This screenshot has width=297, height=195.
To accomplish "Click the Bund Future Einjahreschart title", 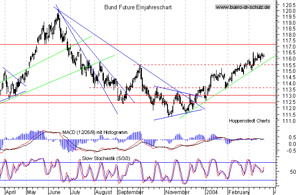I will pos(138,8).
